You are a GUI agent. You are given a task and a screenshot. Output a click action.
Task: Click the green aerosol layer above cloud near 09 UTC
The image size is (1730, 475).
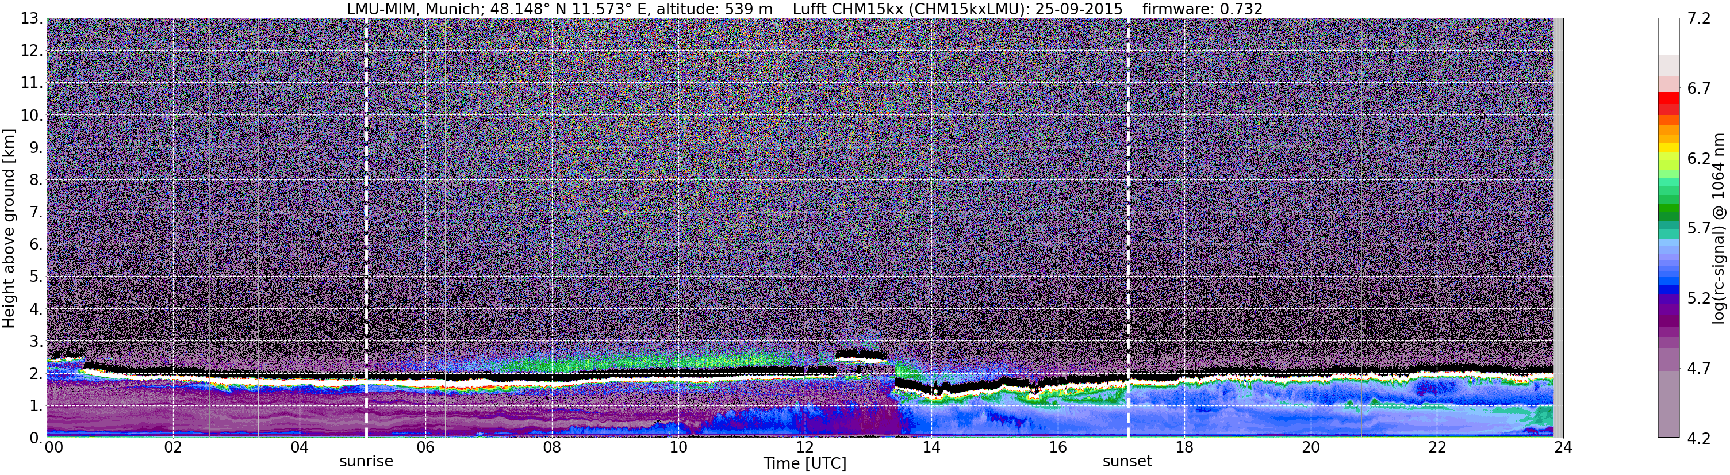[638, 363]
